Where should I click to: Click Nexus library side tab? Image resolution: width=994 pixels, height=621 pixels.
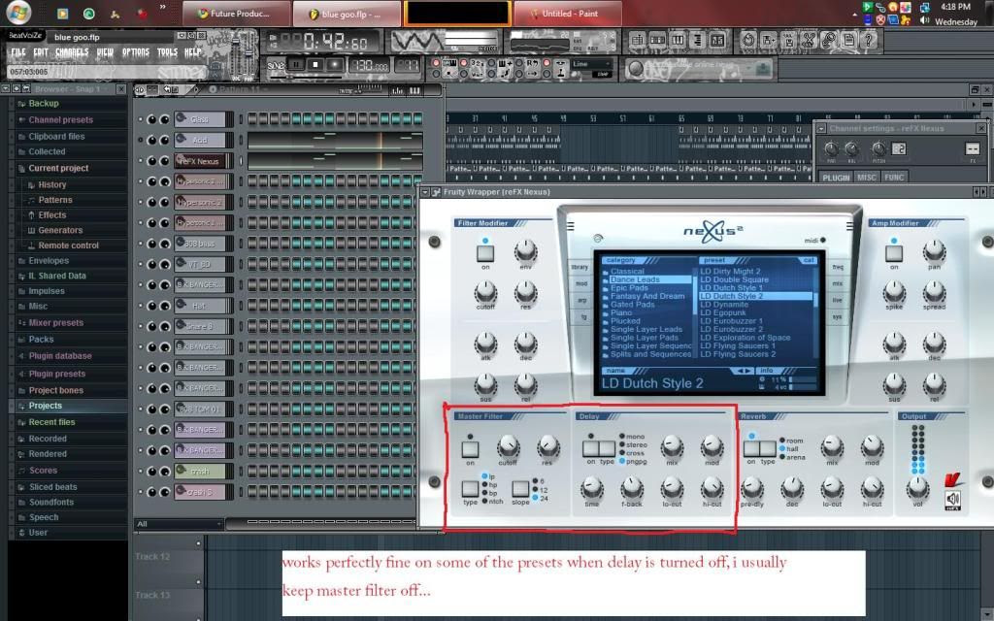click(580, 268)
